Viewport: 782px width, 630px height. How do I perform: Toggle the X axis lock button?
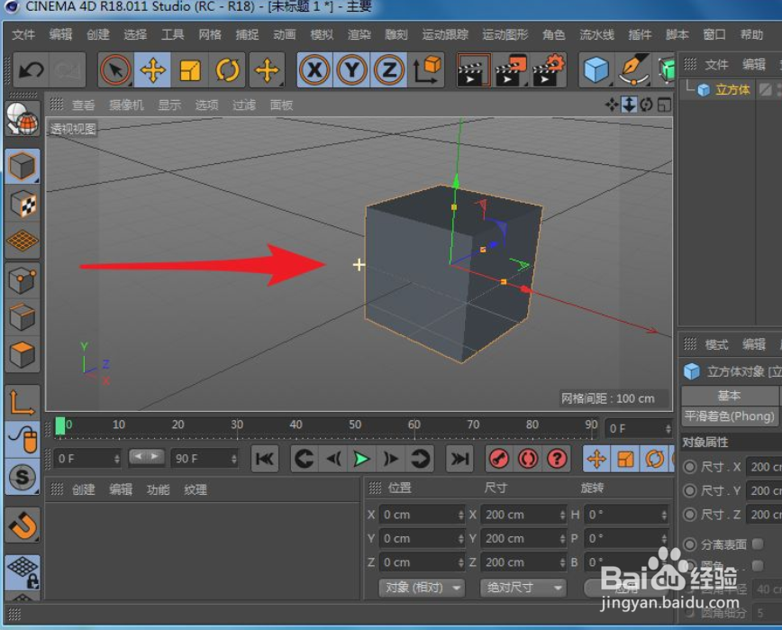(x=314, y=69)
